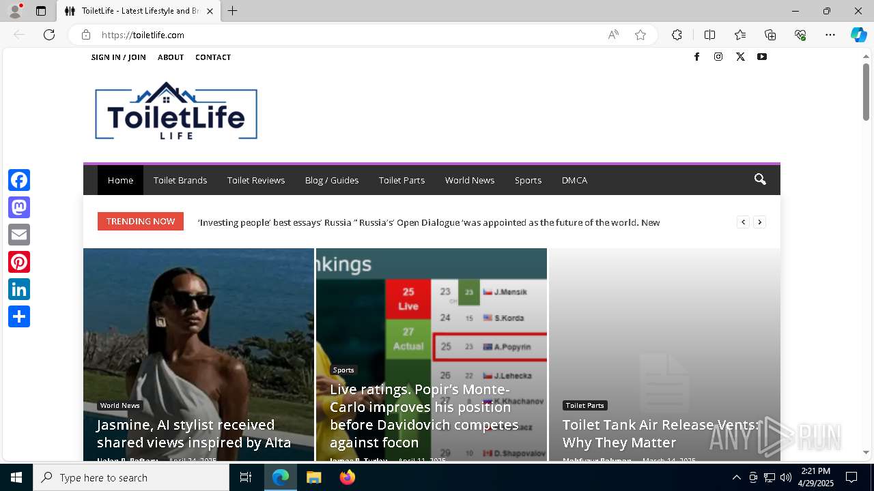Open Live ratings Monte-Carlo article headline
The height and width of the screenshot is (491, 874).
point(424,416)
